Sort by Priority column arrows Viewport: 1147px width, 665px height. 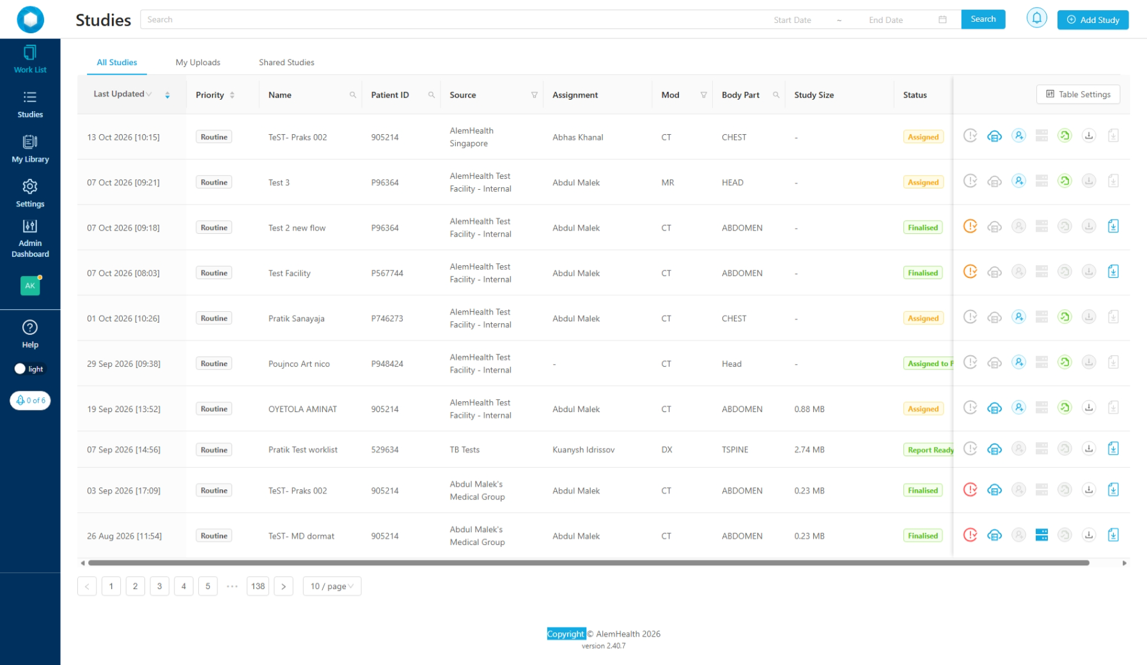pyautogui.click(x=232, y=95)
